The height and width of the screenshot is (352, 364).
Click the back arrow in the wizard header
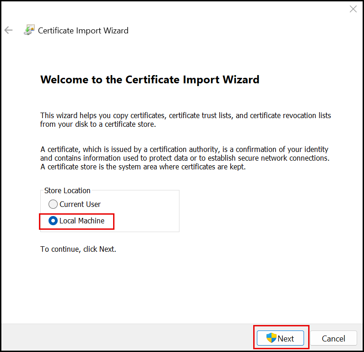pyautogui.click(x=8, y=31)
